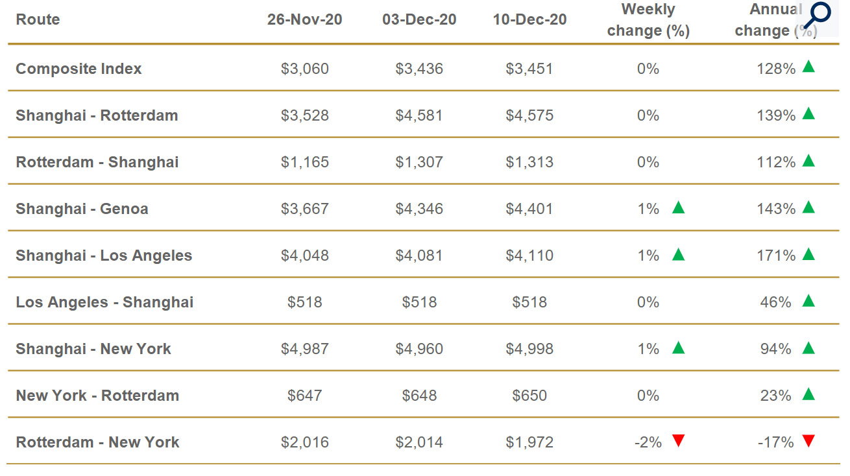Click green weekly arrow in Shanghai - Genoa row
The height and width of the screenshot is (476, 850).
pos(678,208)
